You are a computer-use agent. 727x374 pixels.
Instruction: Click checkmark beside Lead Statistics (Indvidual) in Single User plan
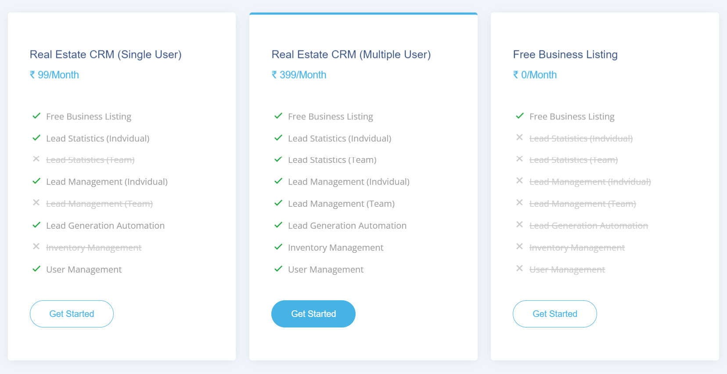(36, 138)
